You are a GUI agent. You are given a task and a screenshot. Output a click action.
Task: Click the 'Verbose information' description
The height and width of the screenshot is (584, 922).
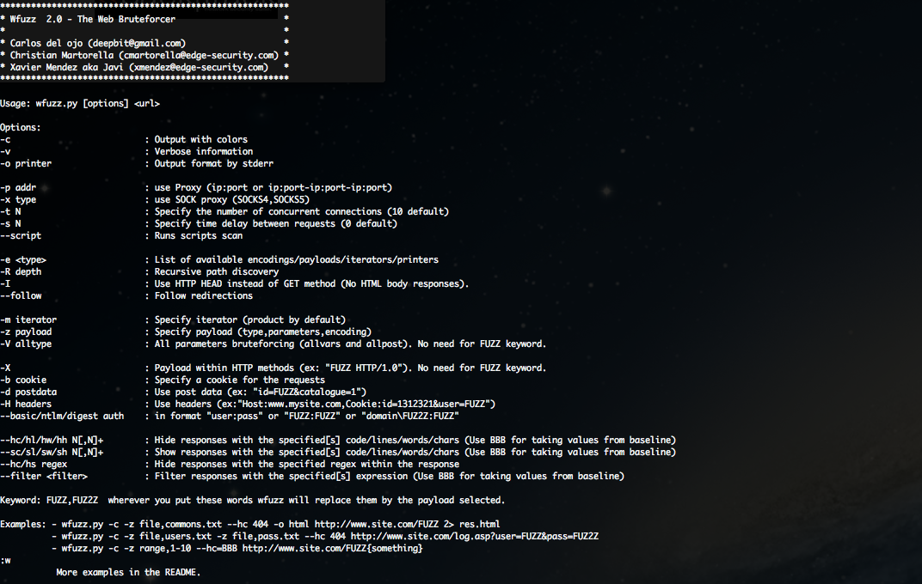pyautogui.click(x=204, y=151)
